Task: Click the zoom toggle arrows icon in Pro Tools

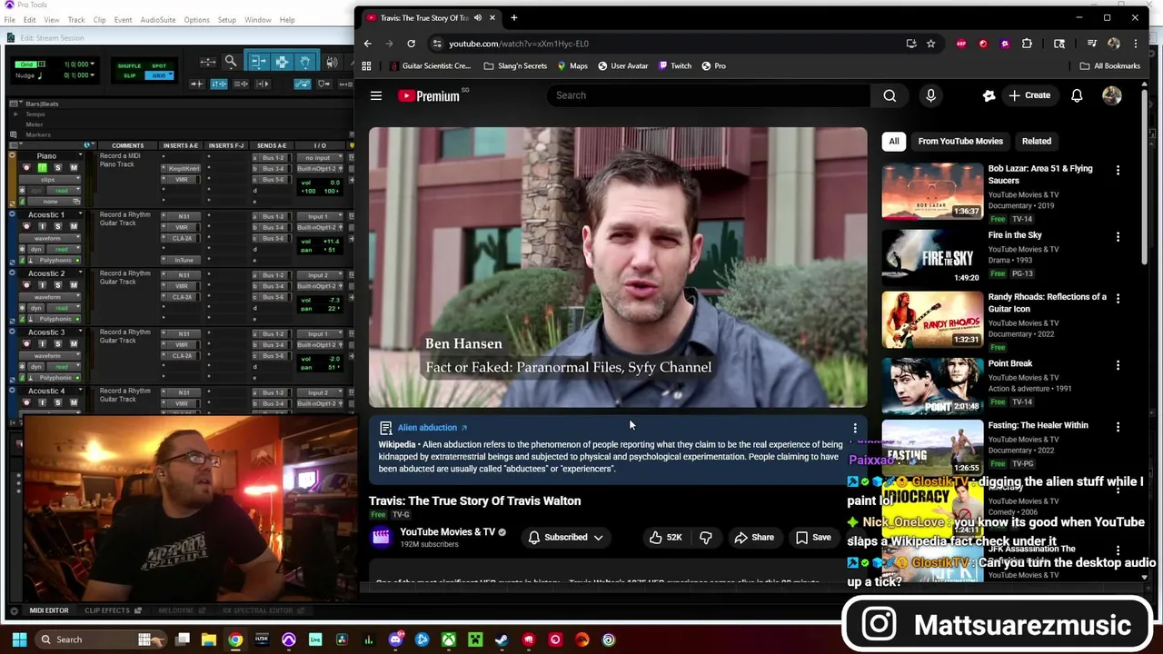Action: (208, 62)
